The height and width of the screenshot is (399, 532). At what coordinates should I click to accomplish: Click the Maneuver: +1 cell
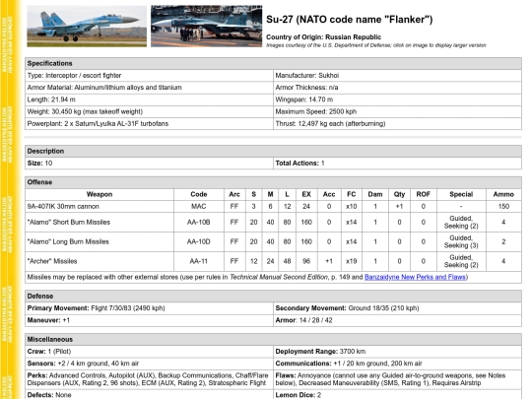pyautogui.click(x=149, y=320)
